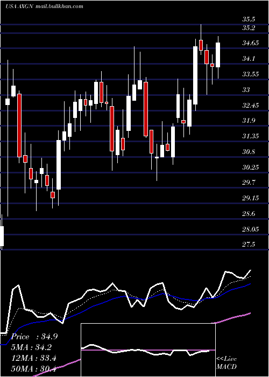This screenshot has height=377, width=269.
Task: Click the 29.15 price axis label
Action: pos(251,198)
